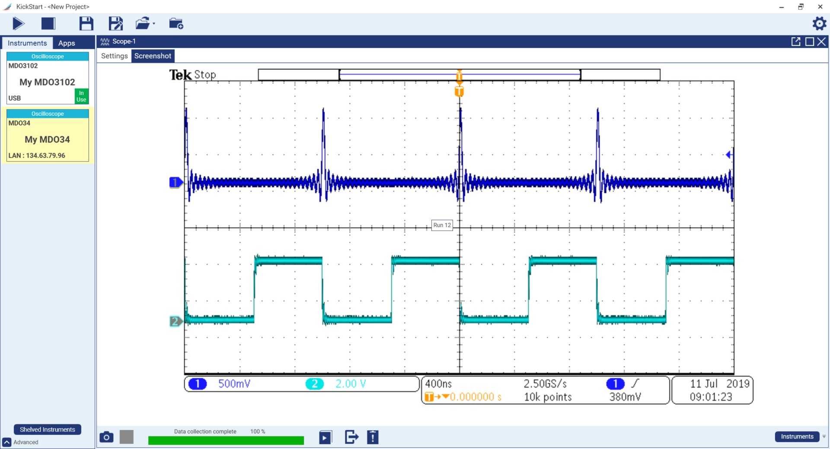Expand the Advanced section chevron
Screen dimensions: 830x449
[x=7, y=442]
